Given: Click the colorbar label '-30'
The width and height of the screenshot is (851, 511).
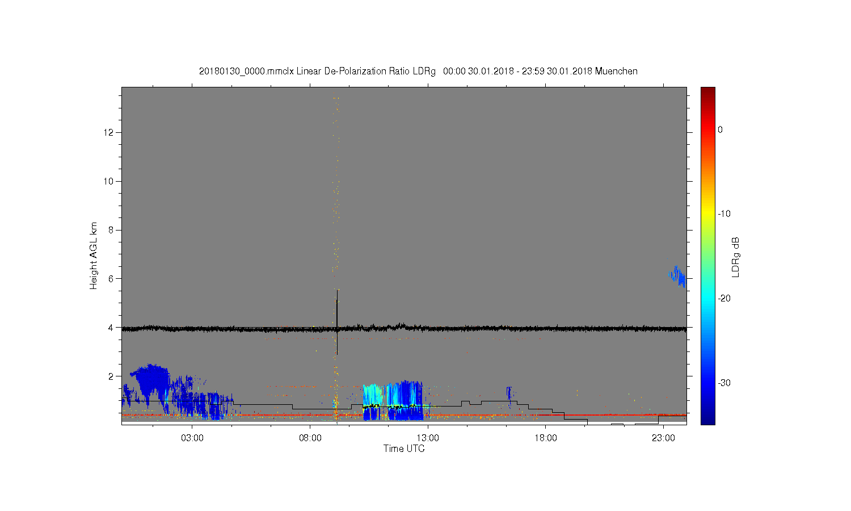Looking at the screenshot, I should click(724, 383).
